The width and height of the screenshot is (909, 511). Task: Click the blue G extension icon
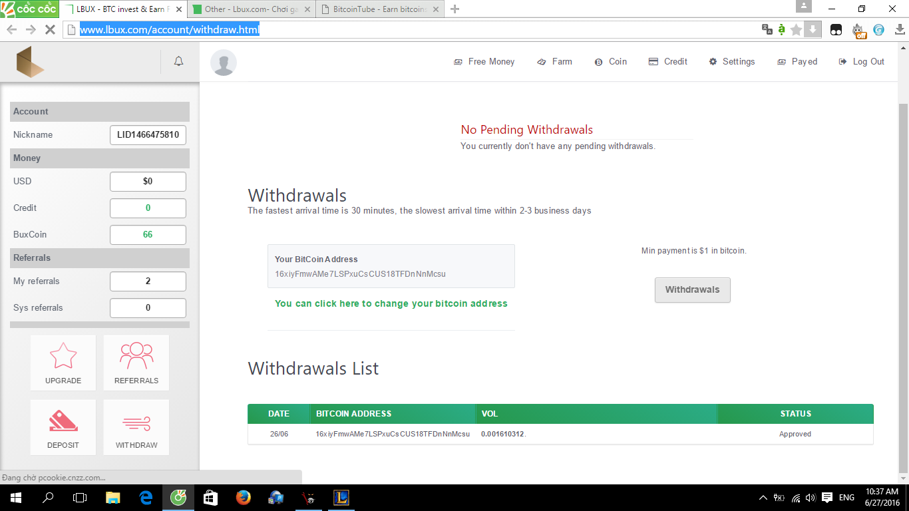click(879, 30)
